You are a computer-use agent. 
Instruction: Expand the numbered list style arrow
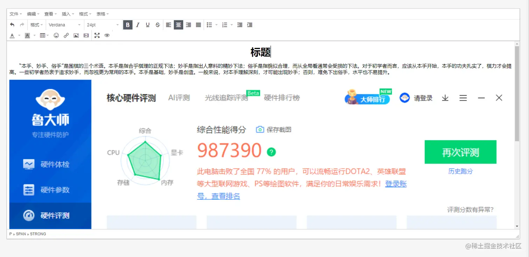coord(232,25)
